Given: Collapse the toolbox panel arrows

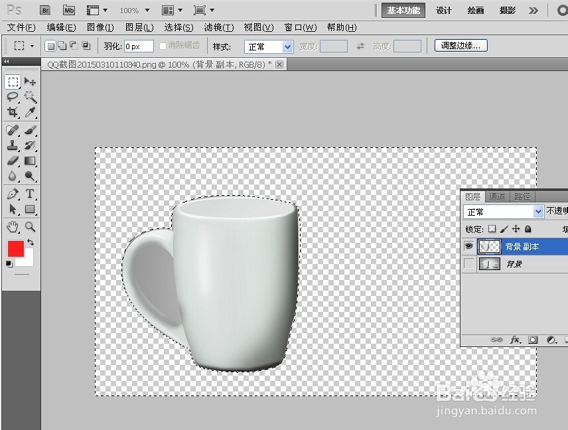Looking at the screenshot, I should [7, 61].
